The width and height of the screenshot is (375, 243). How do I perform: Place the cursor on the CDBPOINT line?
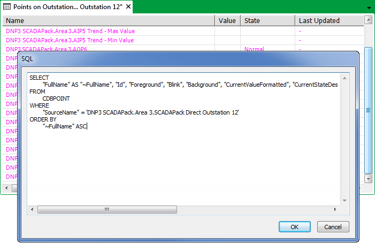click(56, 98)
